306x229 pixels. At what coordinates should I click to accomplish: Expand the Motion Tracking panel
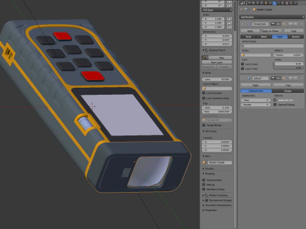pyautogui.click(x=203, y=195)
